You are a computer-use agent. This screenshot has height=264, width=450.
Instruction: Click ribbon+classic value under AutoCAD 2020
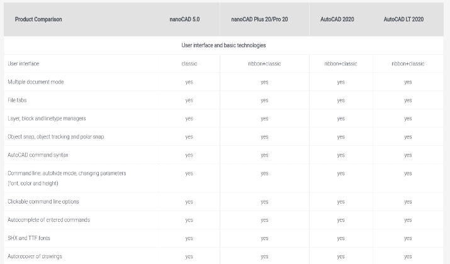[x=340, y=63]
